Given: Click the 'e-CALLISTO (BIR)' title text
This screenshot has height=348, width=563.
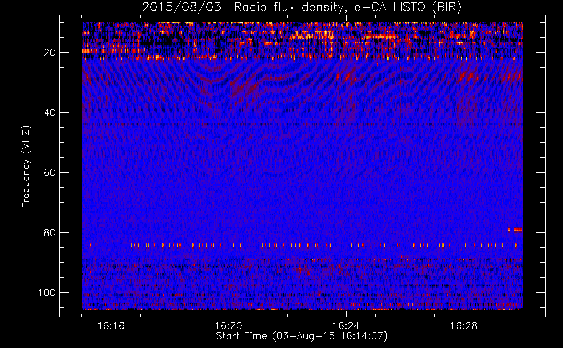Looking at the screenshot, I should click(408, 7).
